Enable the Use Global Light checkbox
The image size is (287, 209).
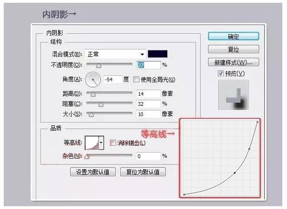coord(137,80)
